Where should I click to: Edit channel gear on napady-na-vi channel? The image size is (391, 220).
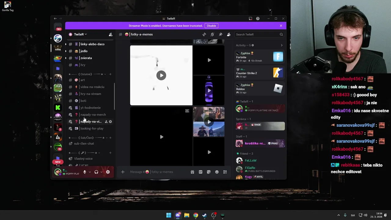pos(110,122)
